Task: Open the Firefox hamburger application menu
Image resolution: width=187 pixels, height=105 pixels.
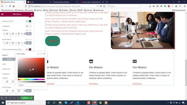Action: (185, 6)
